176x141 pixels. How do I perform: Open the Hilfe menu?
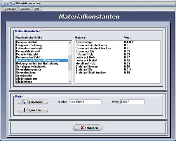point(37,9)
